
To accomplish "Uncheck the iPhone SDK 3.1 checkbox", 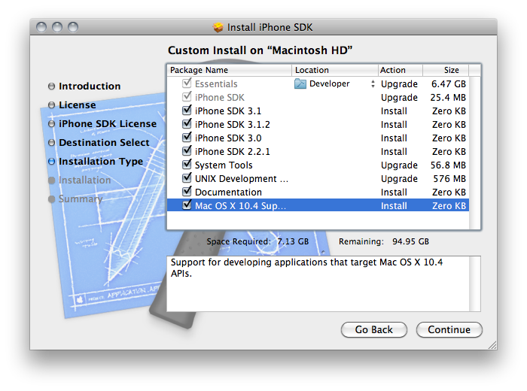I will click(x=187, y=110).
